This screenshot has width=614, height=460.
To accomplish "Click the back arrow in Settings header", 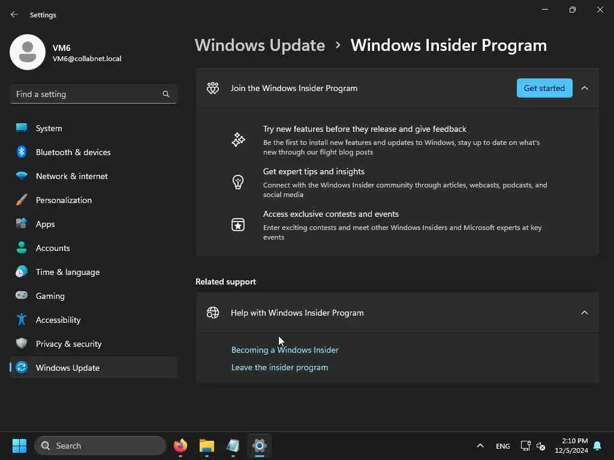I will click(x=14, y=14).
